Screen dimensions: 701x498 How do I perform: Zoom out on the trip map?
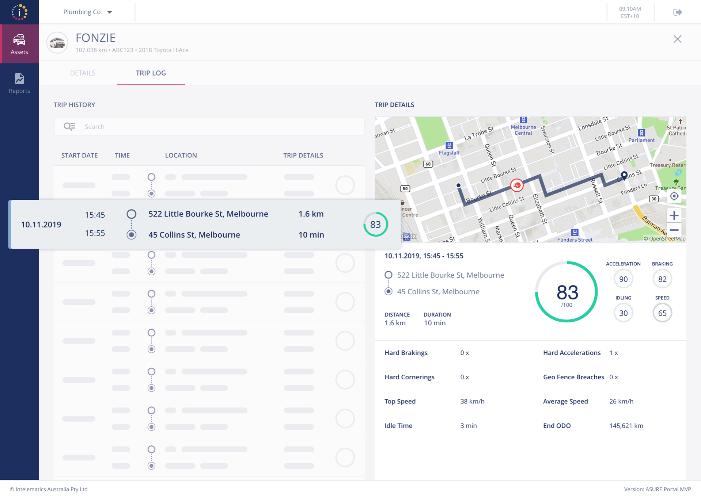click(674, 230)
